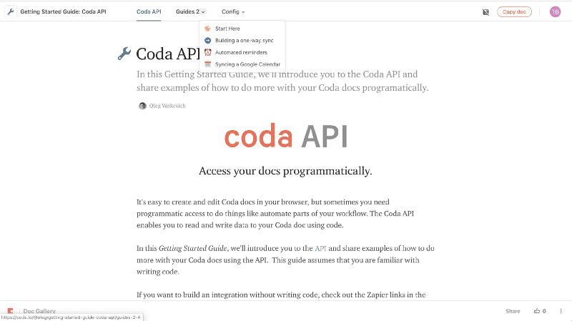
Task: Collapse the Guides 2 dropdown chevron
Action: (203, 12)
